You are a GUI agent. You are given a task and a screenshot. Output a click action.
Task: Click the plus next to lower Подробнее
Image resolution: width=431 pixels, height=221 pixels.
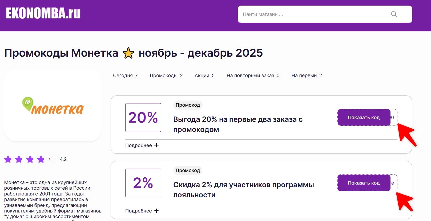pyautogui.click(x=156, y=210)
